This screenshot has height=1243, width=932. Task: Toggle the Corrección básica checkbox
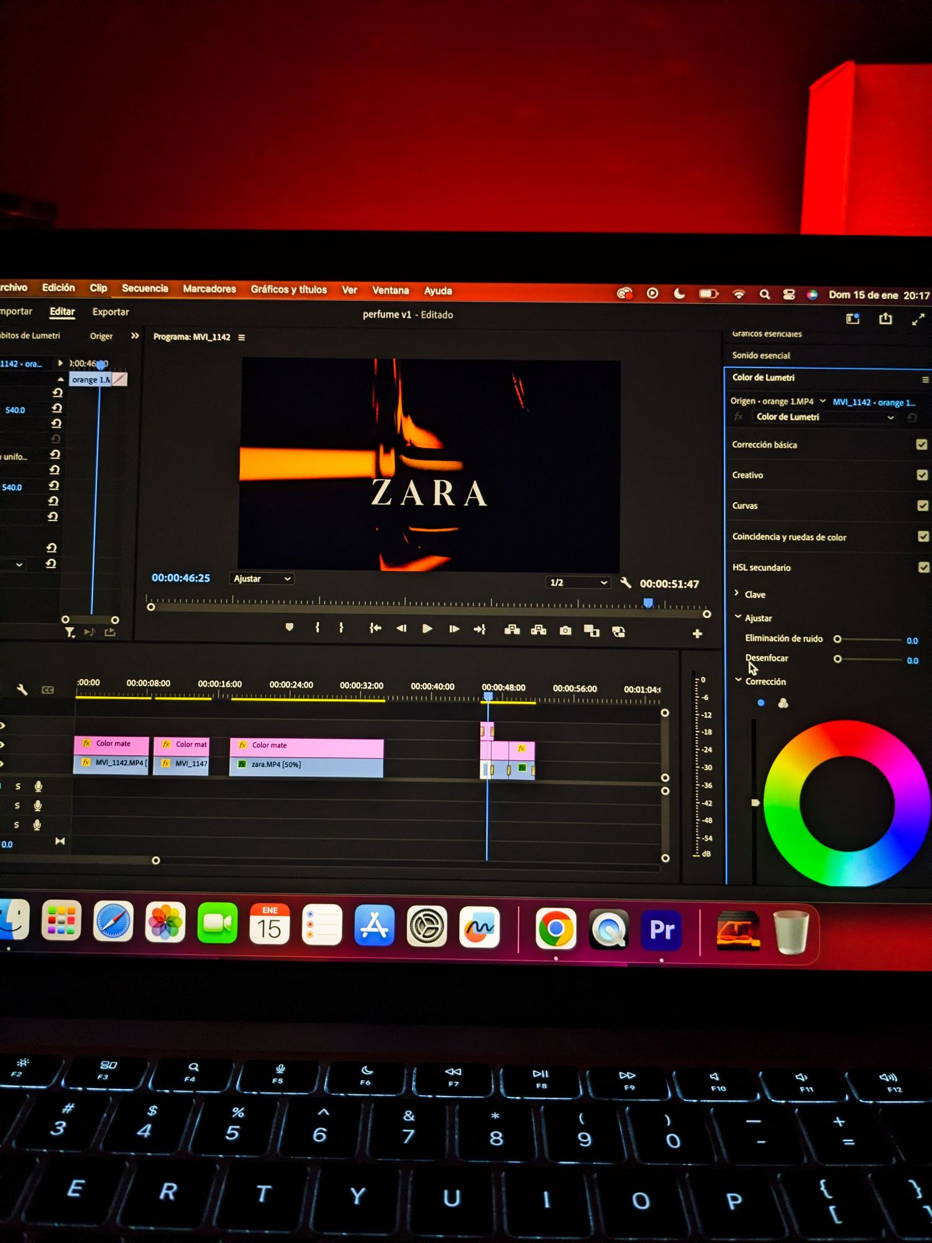click(921, 444)
